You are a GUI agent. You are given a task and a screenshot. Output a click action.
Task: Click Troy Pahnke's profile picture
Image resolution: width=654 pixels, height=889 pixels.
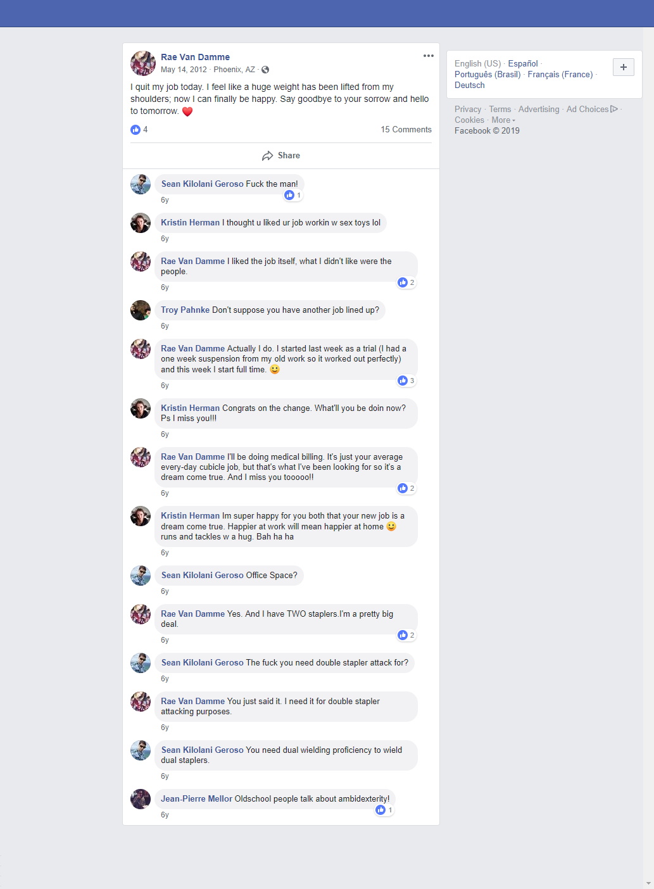pos(141,310)
